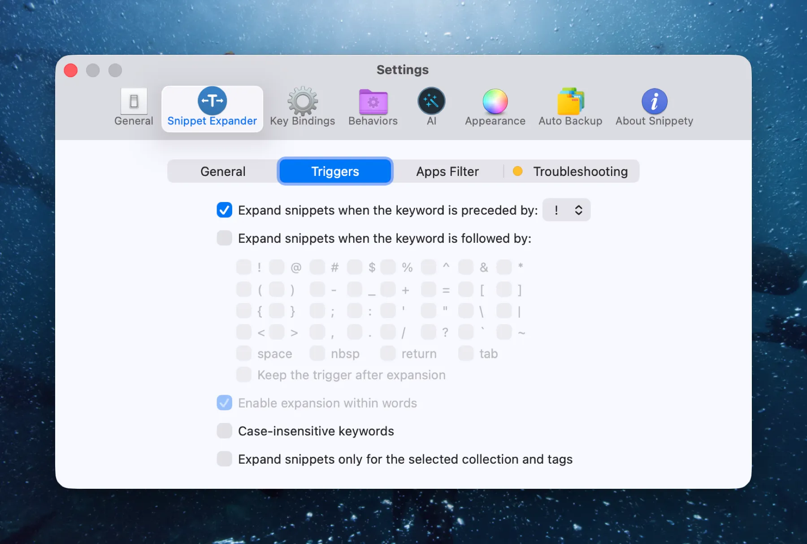Enable Case-insensitive keywords
This screenshot has width=807, height=544.
(x=224, y=430)
